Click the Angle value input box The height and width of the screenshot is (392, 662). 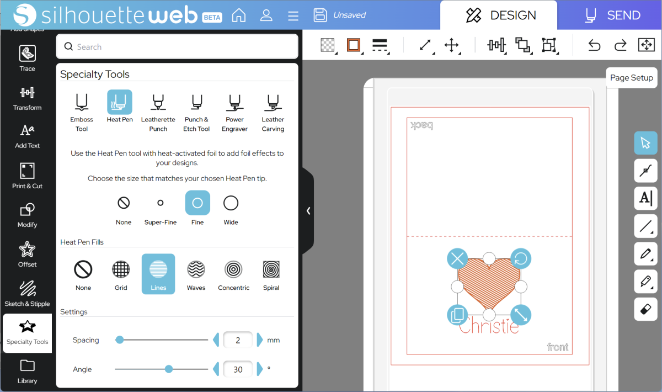[238, 369]
